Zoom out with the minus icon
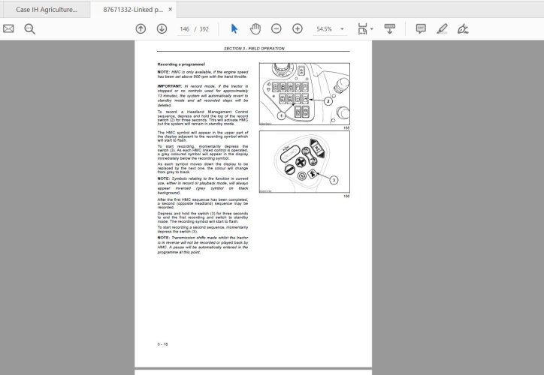 277,28
